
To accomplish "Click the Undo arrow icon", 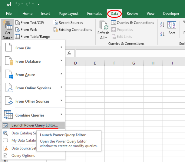I will [x=18, y=4].
